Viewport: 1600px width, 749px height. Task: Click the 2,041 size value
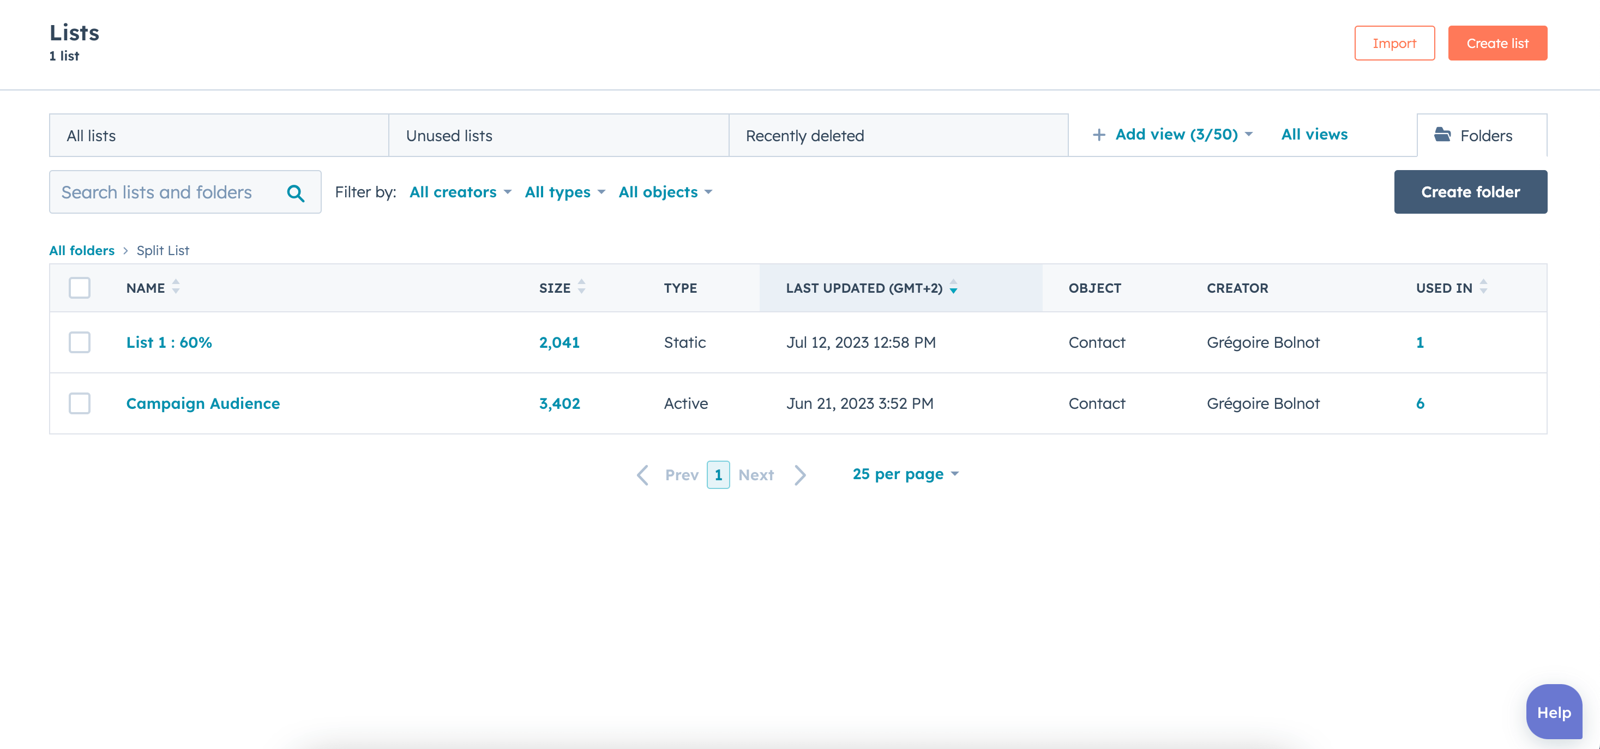[559, 342]
